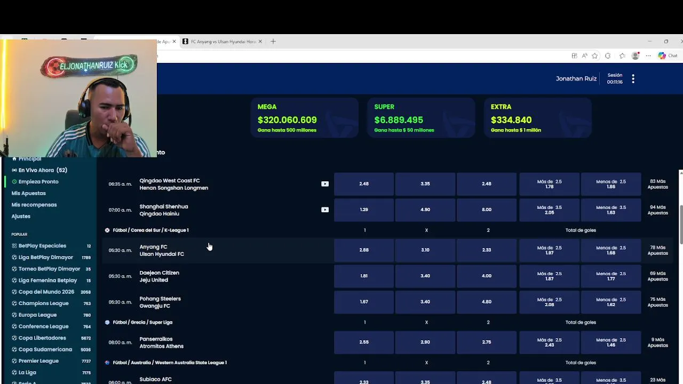Open Europa League in the sidebar
Viewport: 683px width, 384px height.
[51, 315]
